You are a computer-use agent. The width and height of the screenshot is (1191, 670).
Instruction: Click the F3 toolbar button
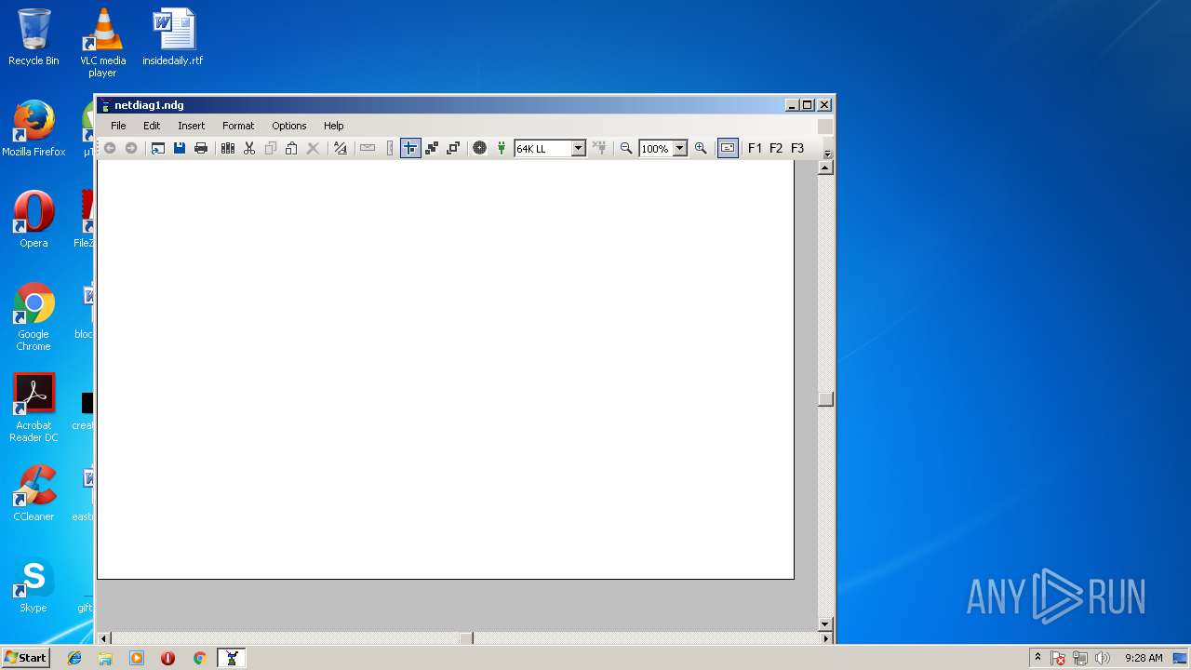tap(797, 148)
